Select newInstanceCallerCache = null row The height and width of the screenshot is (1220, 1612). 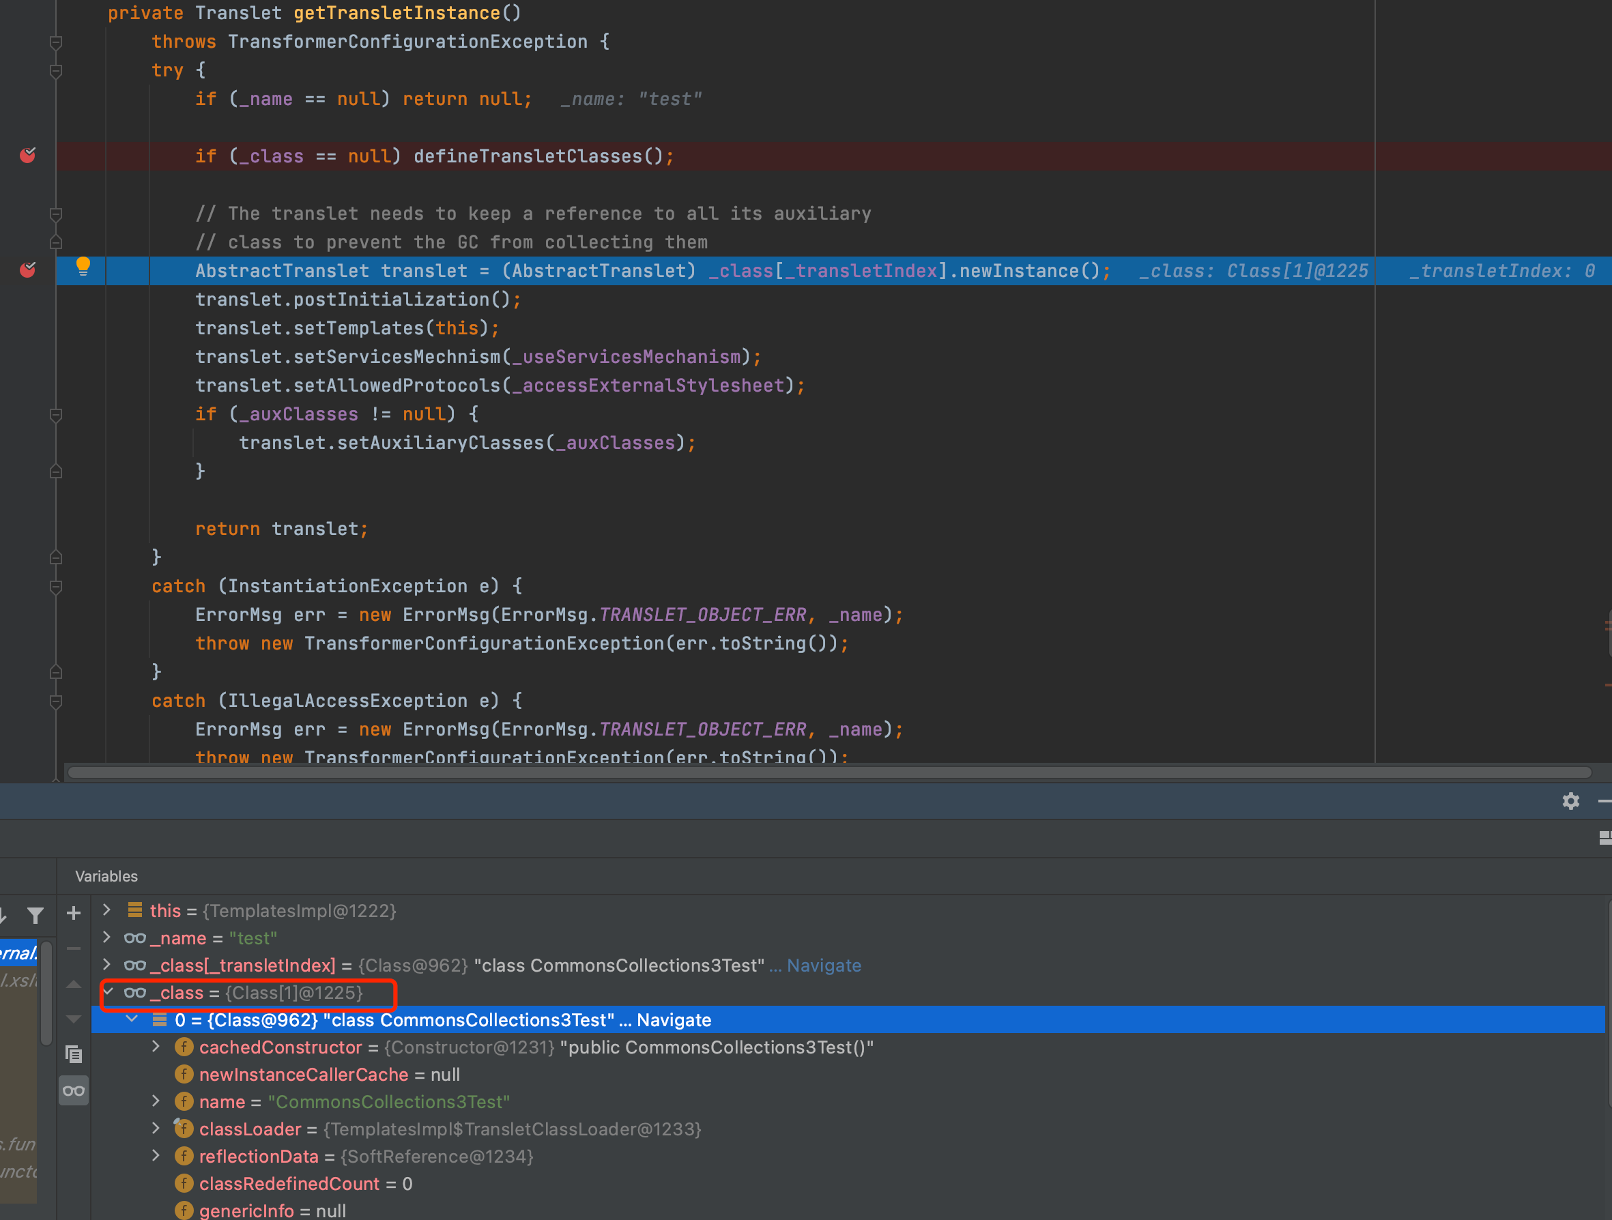tap(848, 1074)
